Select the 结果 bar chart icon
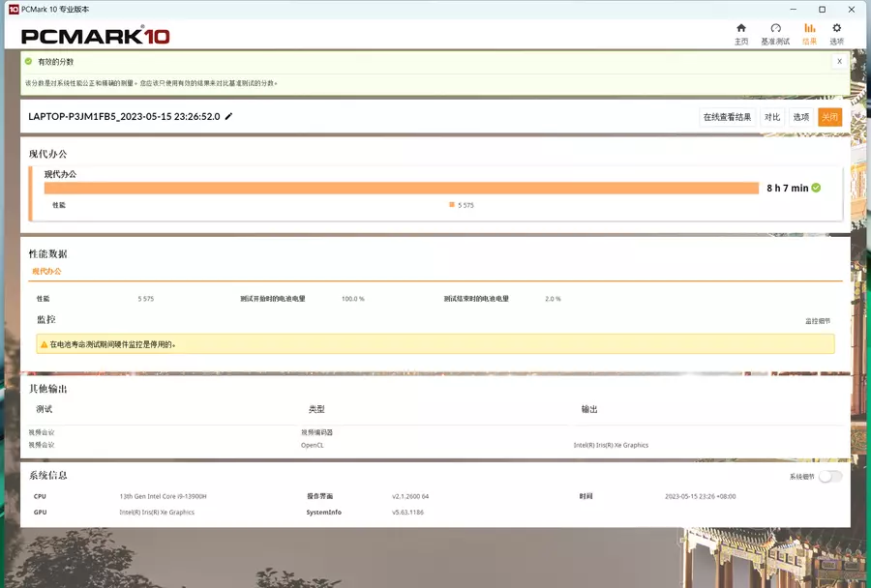 pyautogui.click(x=810, y=29)
